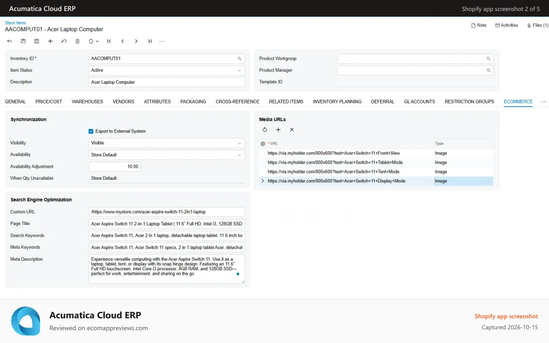
Task: Sort by the Type column header
Action: [x=463, y=144]
